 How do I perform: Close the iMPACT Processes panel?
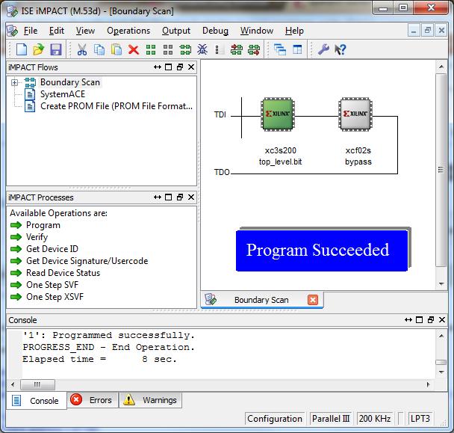click(x=191, y=197)
